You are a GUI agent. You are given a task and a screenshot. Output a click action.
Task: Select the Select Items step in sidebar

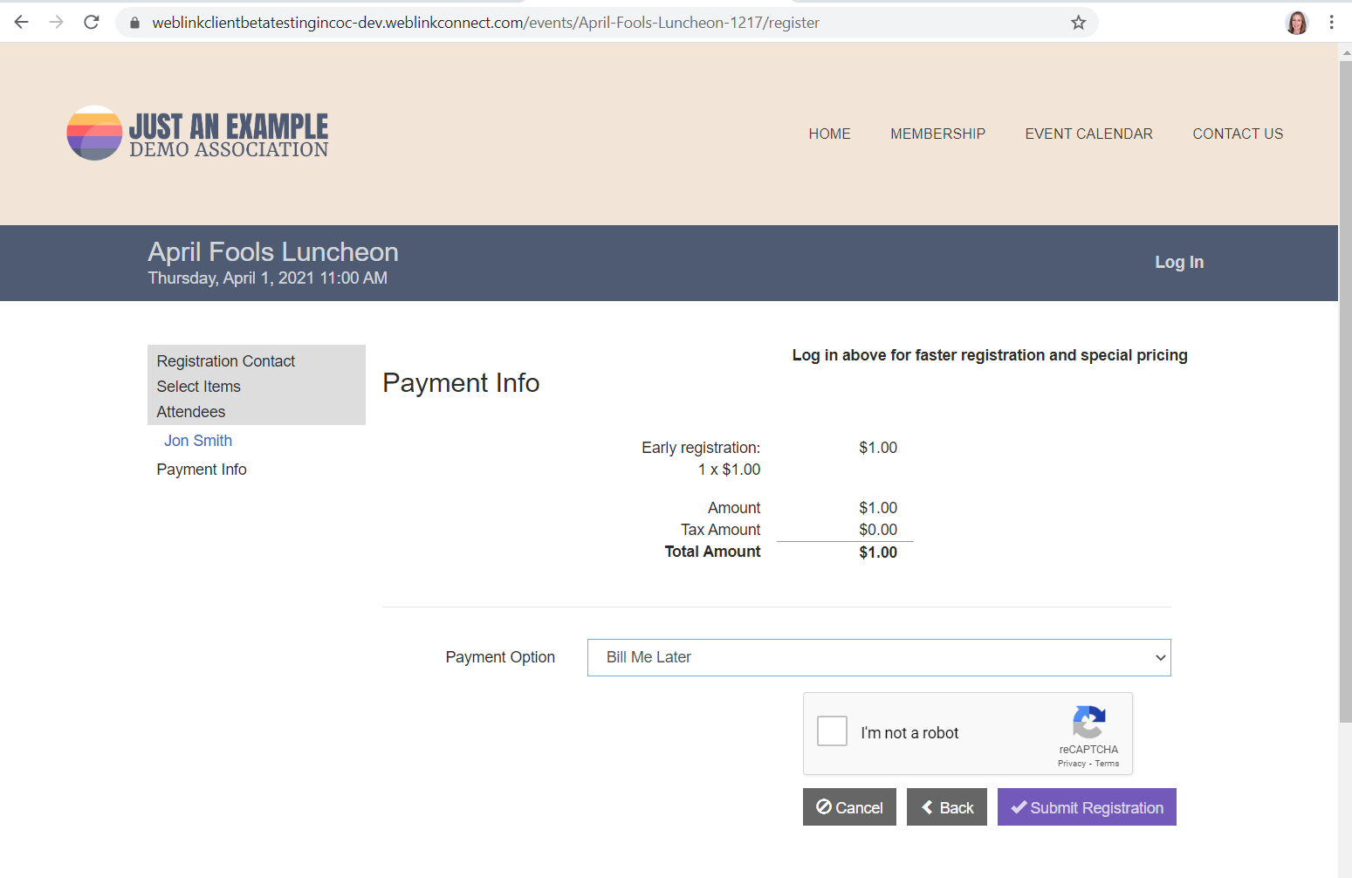pos(198,387)
